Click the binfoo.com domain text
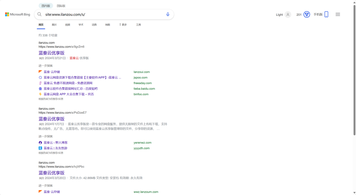Screen dimensions: 356x195 [141, 94]
